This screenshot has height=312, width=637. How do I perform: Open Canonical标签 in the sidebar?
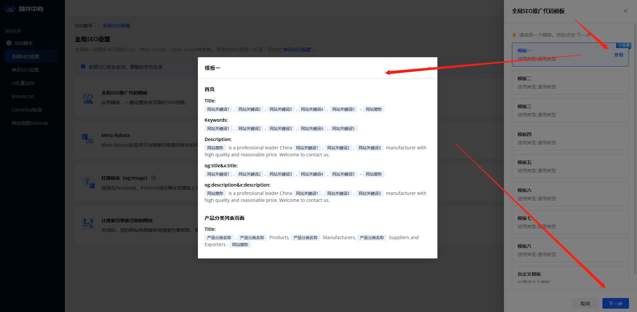point(27,110)
